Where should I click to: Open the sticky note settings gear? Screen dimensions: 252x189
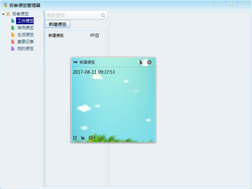[91, 138]
